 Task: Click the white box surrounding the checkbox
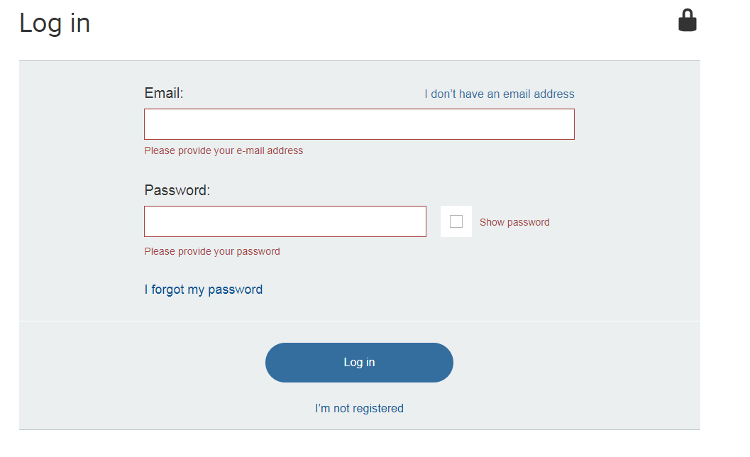click(456, 221)
